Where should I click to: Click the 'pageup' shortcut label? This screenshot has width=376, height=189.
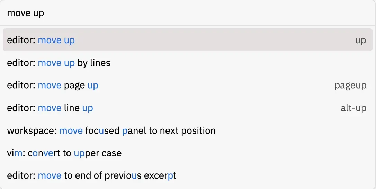pyautogui.click(x=350, y=85)
